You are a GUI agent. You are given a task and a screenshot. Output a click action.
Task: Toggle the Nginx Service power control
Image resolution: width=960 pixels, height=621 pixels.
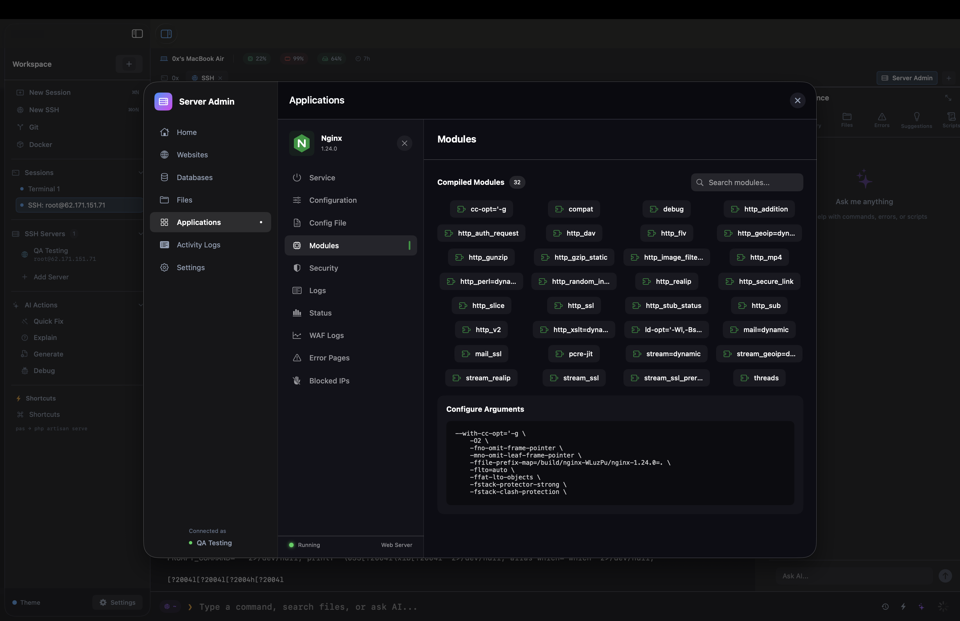tap(296, 177)
